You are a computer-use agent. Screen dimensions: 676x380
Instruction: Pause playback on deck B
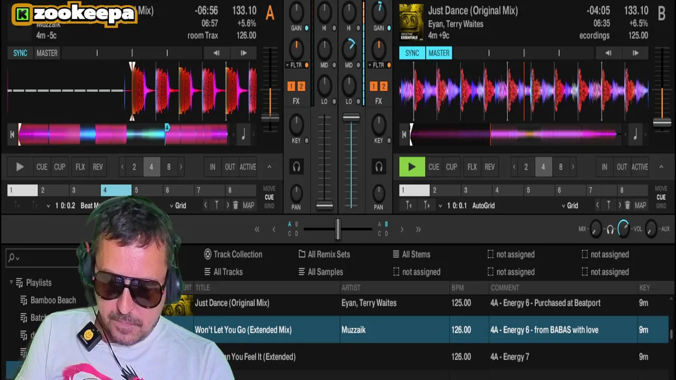pos(411,167)
